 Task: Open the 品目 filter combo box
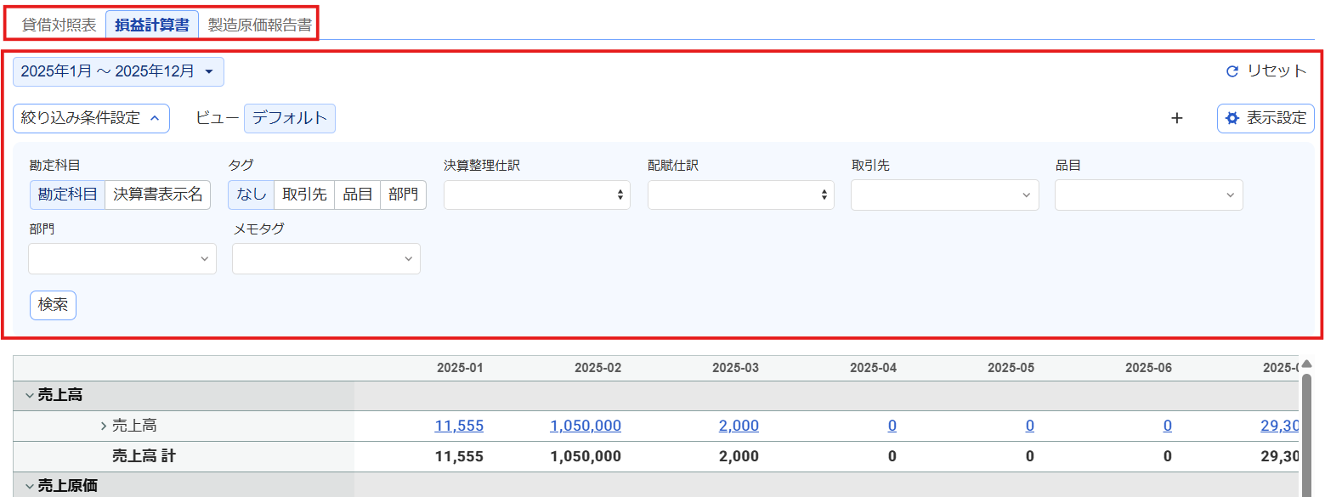click(x=1149, y=195)
